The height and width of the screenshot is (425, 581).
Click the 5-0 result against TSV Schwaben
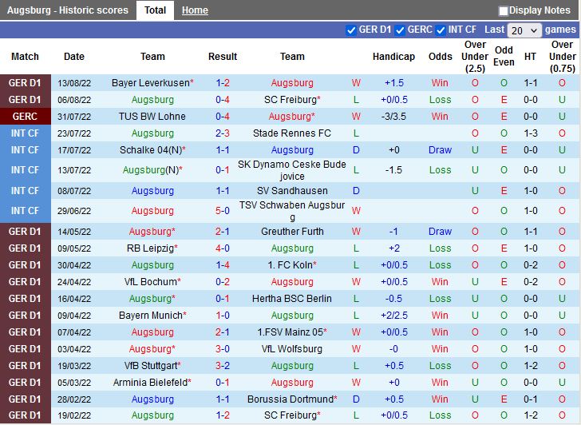coord(223,211)
